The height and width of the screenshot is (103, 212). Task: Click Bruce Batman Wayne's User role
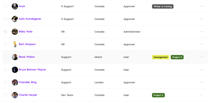(126, 70)
